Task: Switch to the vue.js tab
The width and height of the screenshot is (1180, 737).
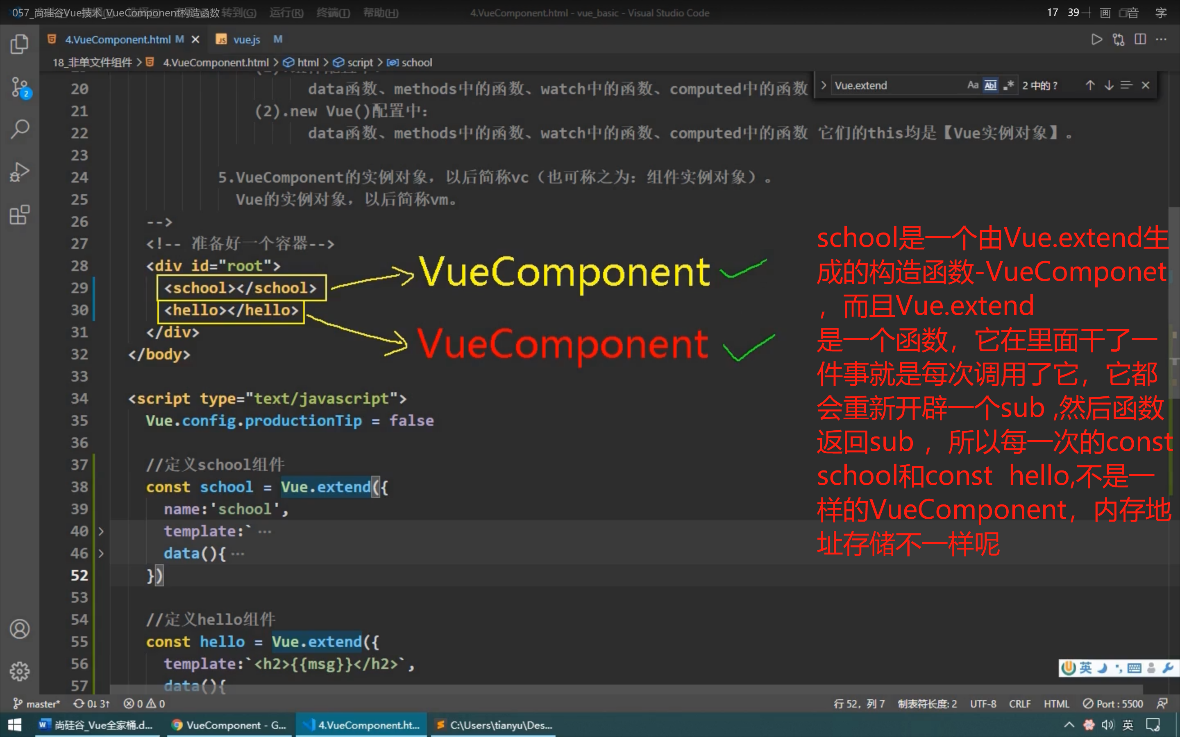Action: [246, 39]
